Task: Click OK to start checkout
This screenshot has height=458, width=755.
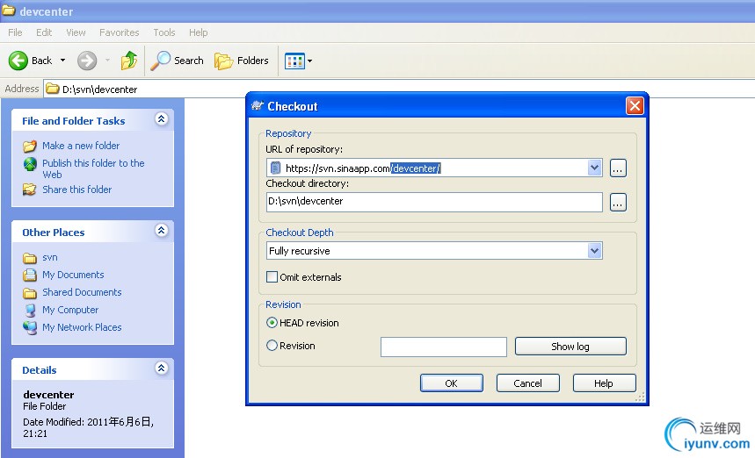Action: click(451, 383)
